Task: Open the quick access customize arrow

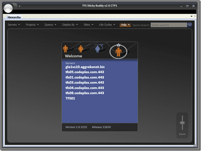Action: tap(20, 6)
